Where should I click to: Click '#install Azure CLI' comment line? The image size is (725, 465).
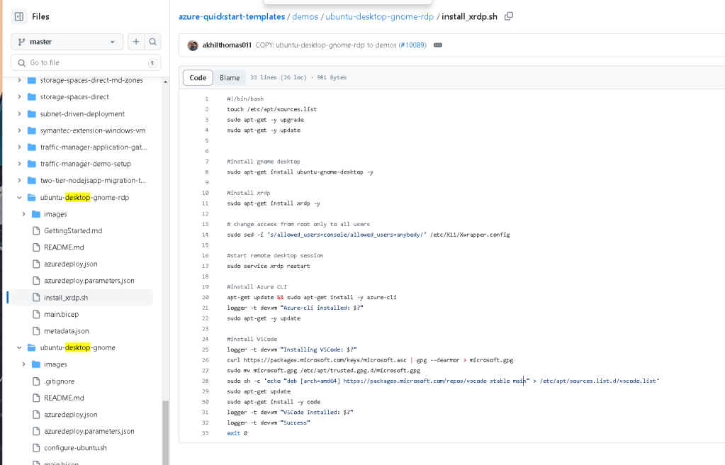(257, 287)
